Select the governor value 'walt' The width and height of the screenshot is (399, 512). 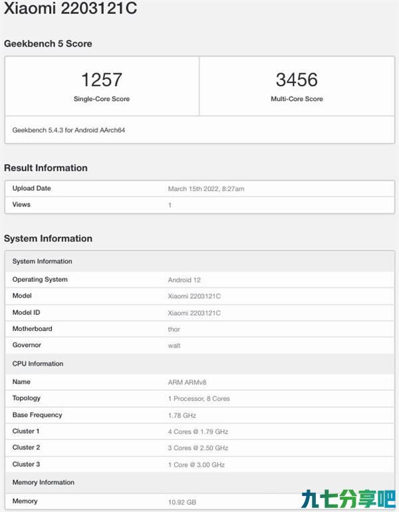click(x=174, y=346)
